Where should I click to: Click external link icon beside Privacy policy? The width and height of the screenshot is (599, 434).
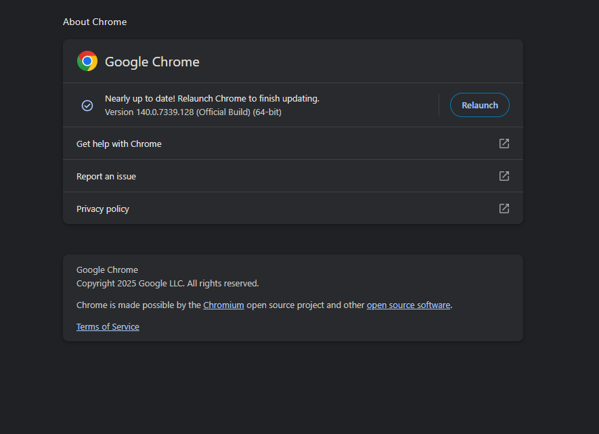504,209
